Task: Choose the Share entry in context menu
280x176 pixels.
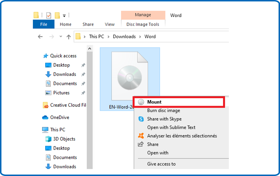Action: point(153,144)
